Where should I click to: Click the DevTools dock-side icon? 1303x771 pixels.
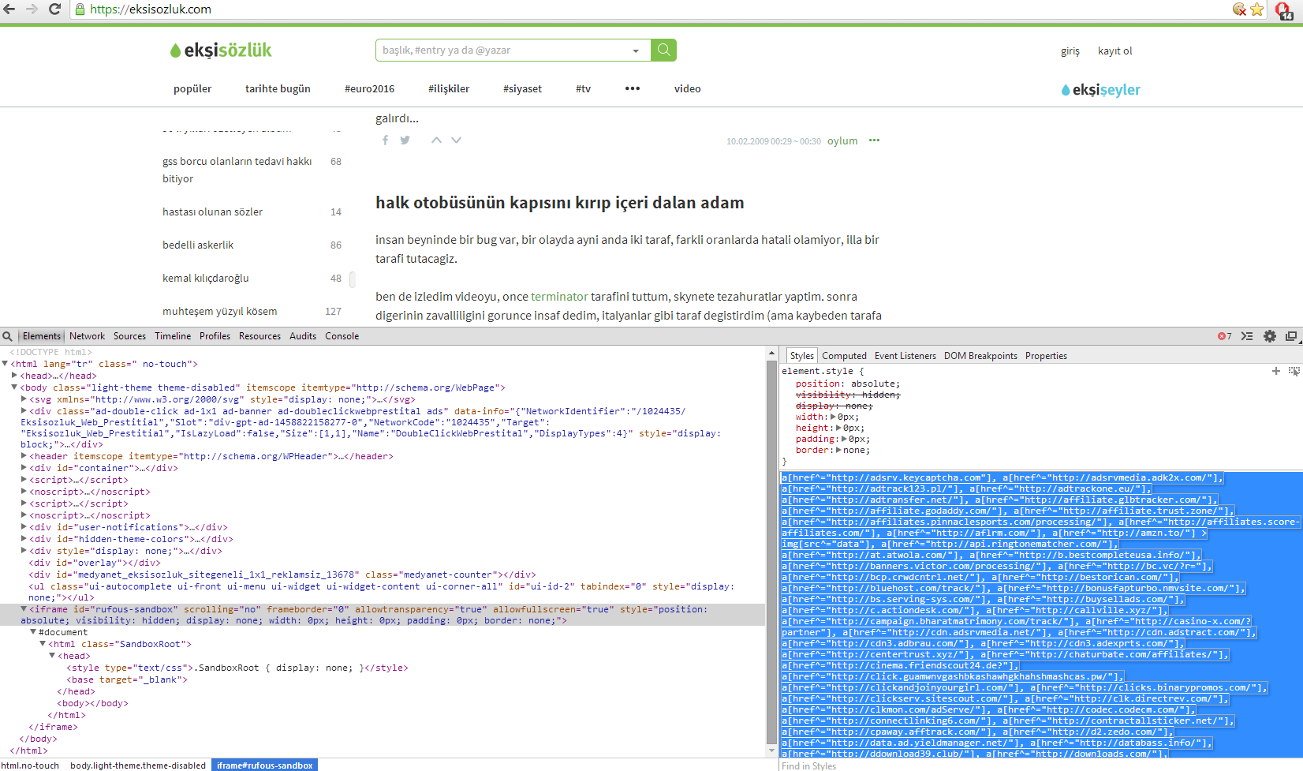(x=1291, y=336)
